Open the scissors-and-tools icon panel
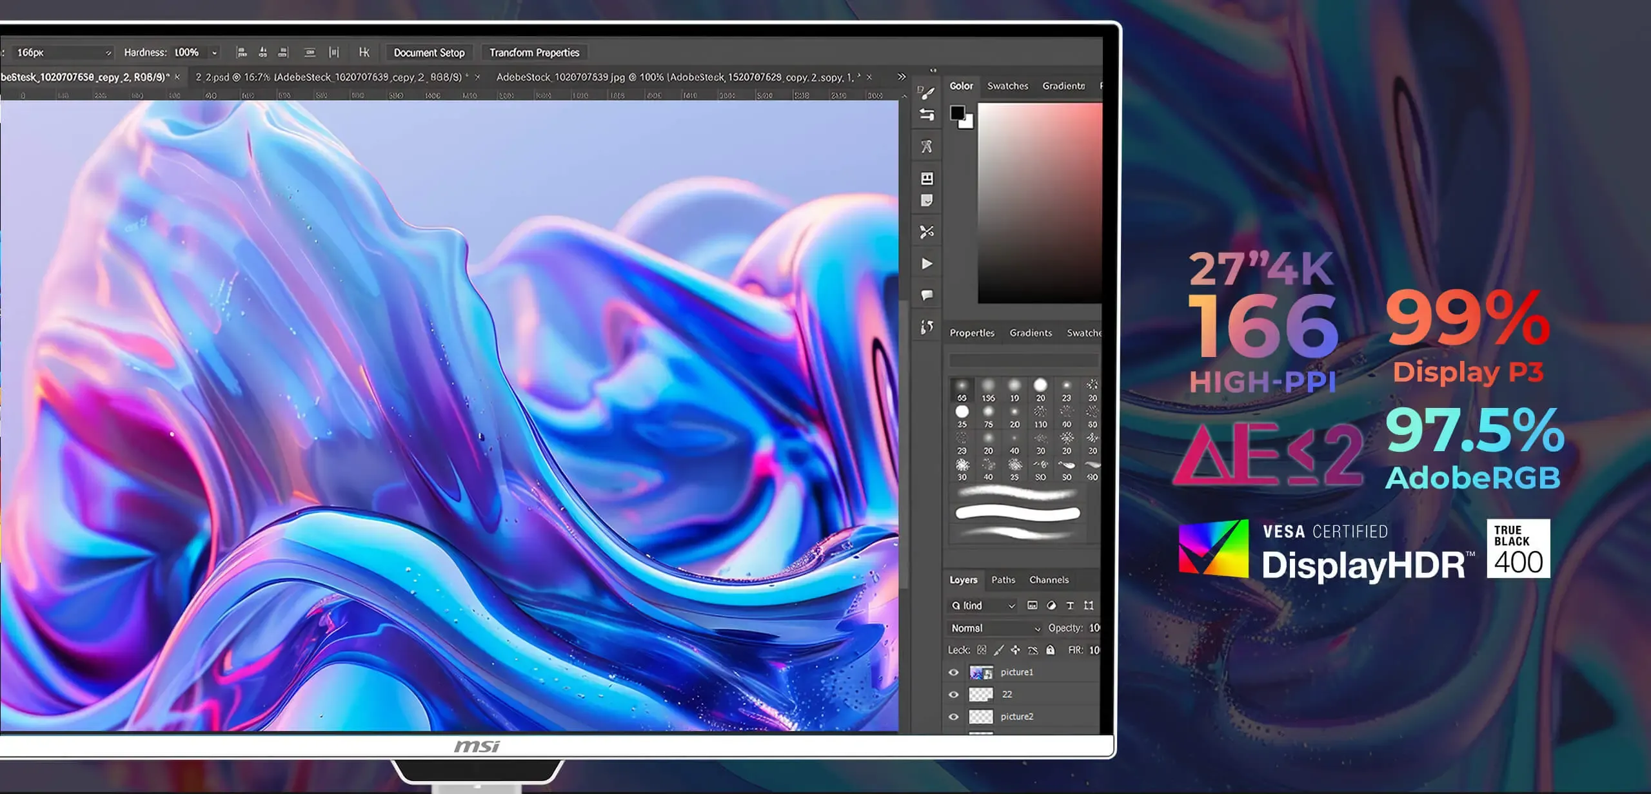The height and width of the screenshot is (794, 1651). coord(927,231)
